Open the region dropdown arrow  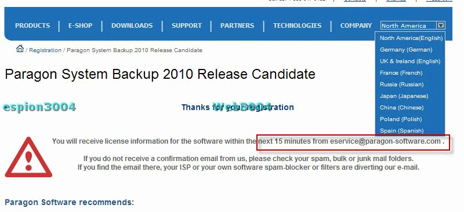tap(441, 25)
